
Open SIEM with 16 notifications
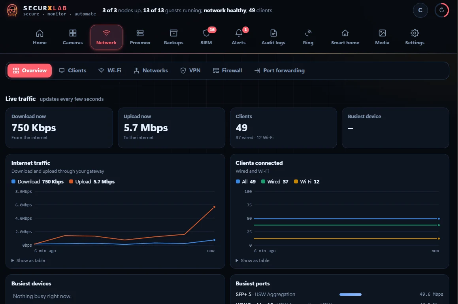point(206,37)
